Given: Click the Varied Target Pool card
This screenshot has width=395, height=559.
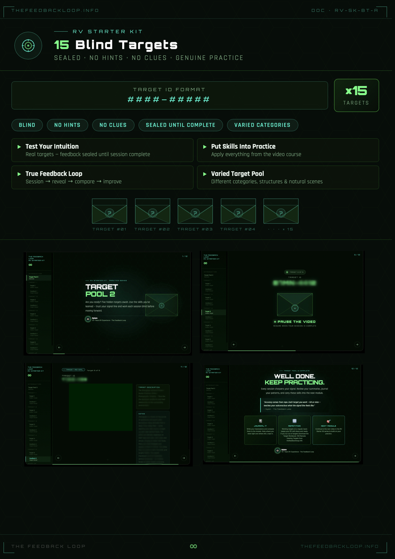Looking at the screenshot, I should point(288,177).
